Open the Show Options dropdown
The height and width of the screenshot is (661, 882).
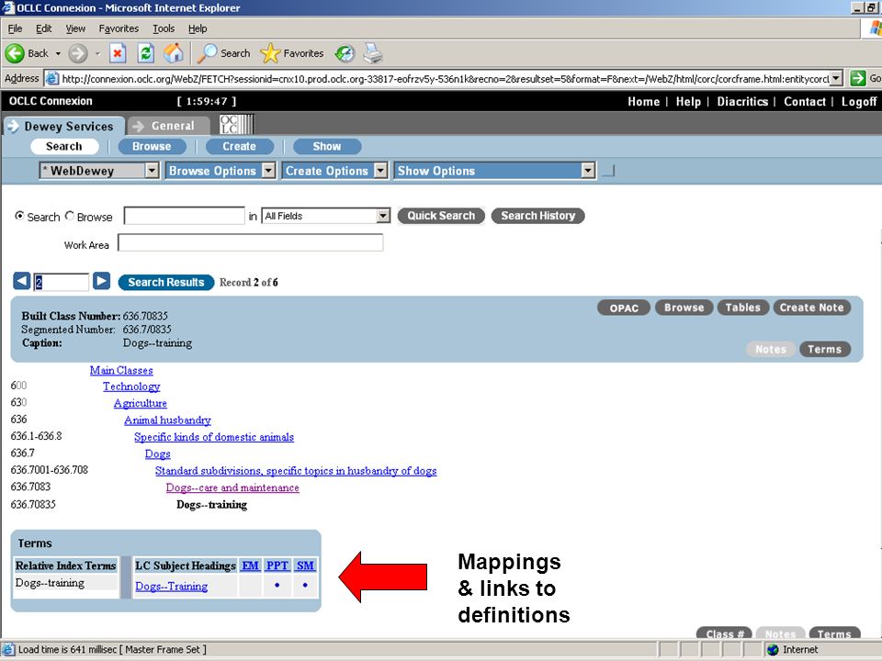pos(588,171)
